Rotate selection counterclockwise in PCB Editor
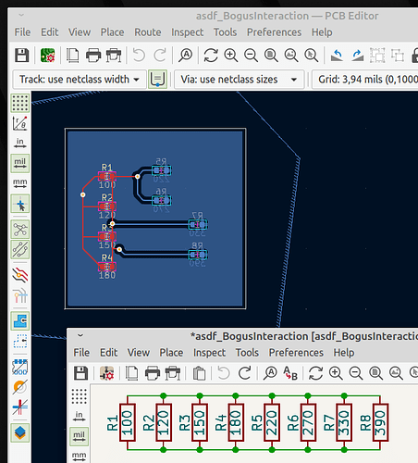Image resolution: width=418 pixels, height=463 pixels. 337,56
